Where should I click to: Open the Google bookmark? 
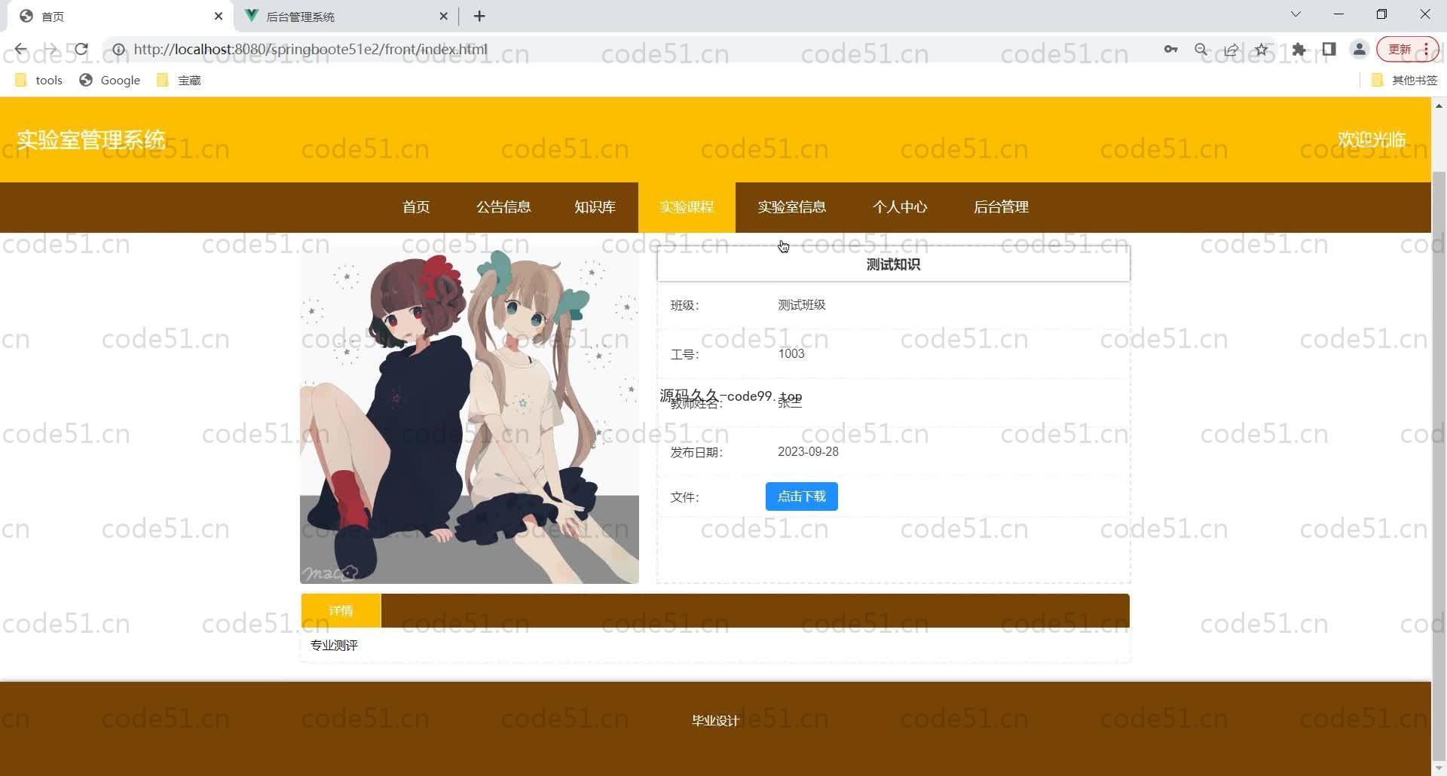point(110,80)
